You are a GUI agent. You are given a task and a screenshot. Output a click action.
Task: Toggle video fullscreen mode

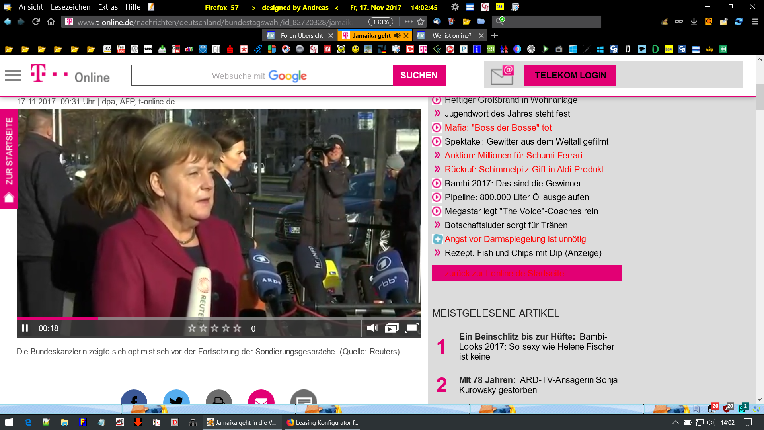(411, 328)
